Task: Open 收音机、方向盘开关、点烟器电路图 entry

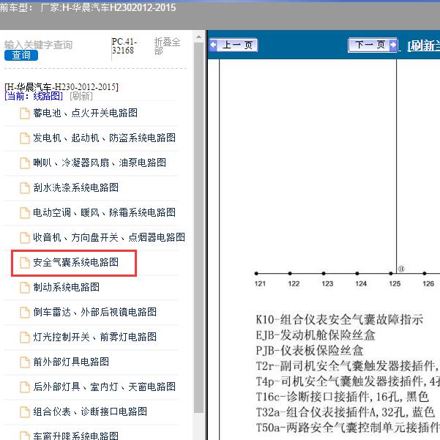Action: [109, 237]
